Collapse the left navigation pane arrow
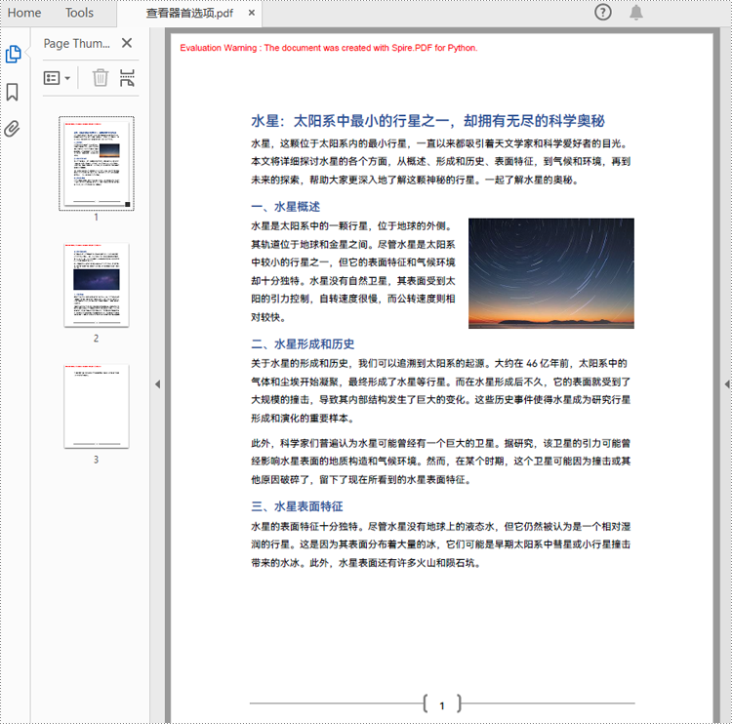732x724 pixels. point(158,384)
